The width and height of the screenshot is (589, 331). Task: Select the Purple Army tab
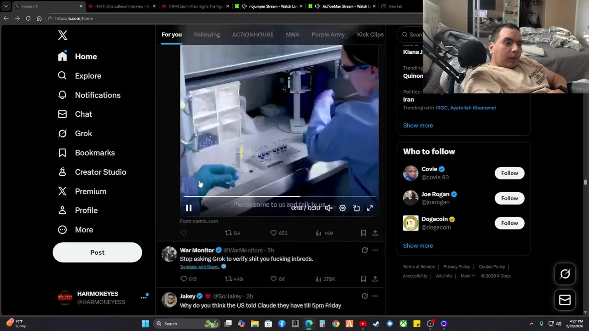click(x=328, y=34)
